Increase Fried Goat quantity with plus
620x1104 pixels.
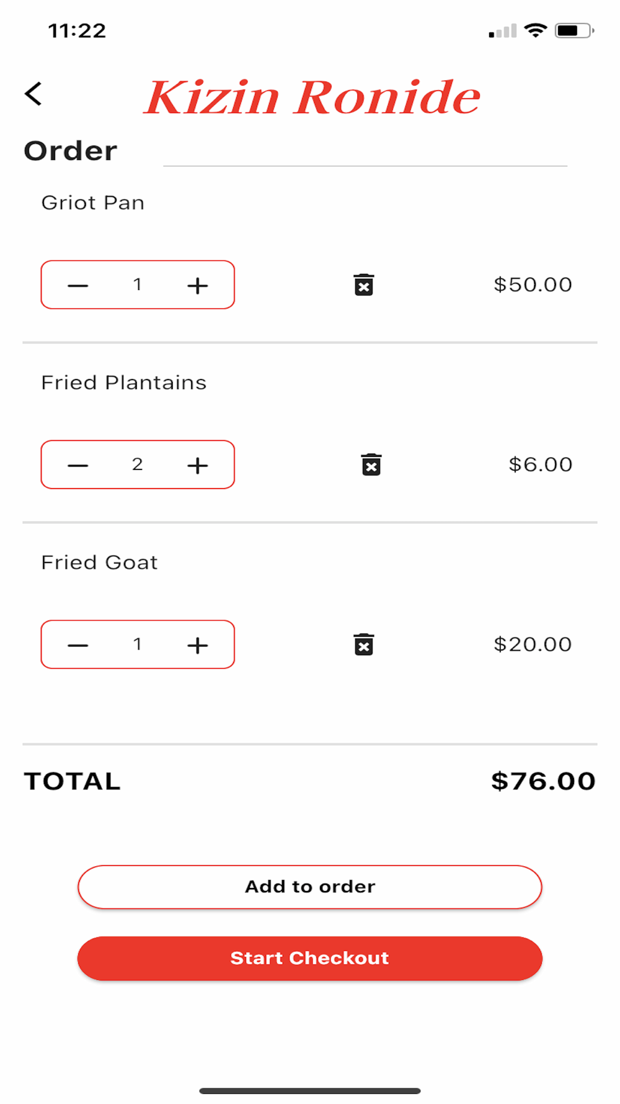(198, 645)
